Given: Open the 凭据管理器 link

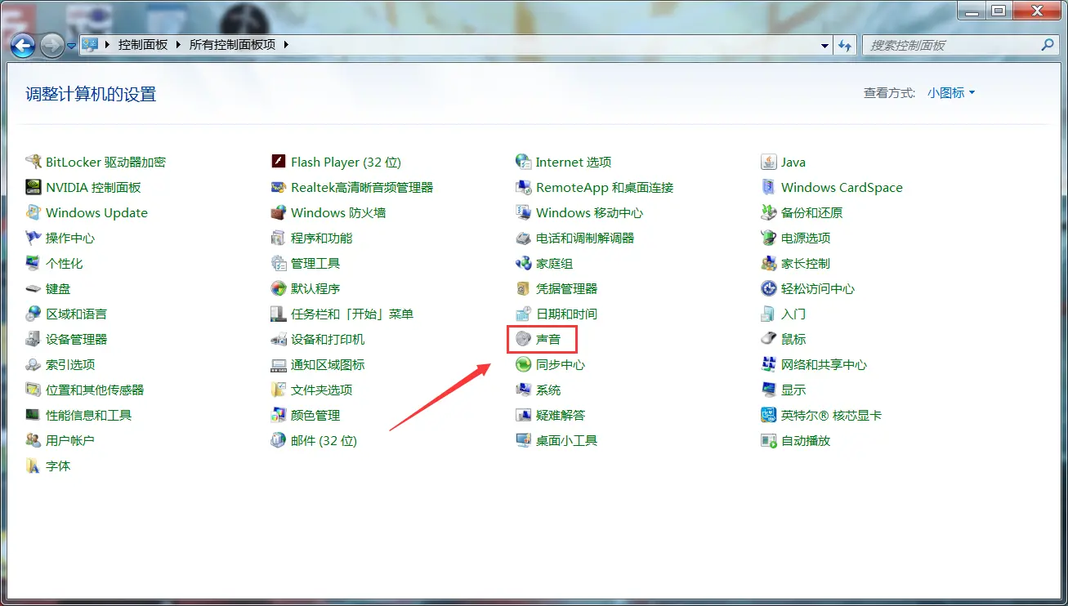Looking at the screenshot, I should coord(566,288).
